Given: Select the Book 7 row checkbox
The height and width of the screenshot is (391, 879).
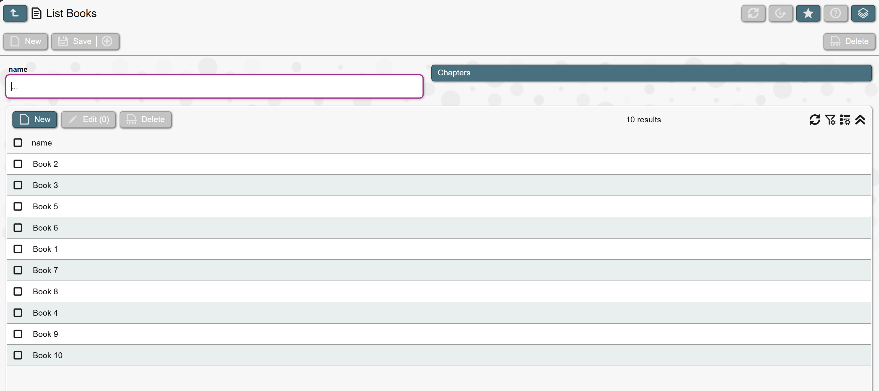Looking at the screenshot, I should [x=18, y=270].
